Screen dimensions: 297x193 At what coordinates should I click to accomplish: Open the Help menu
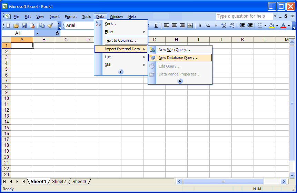[132, 17]
